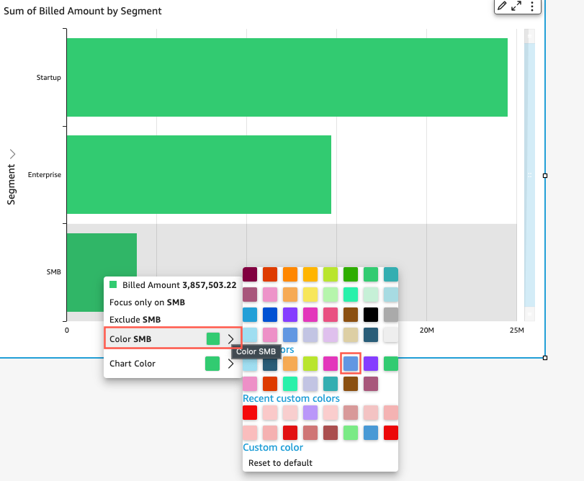Choose the black color swatch
Image resolution: width=584 pixels, height=481 pixels.
pos(371,315)
